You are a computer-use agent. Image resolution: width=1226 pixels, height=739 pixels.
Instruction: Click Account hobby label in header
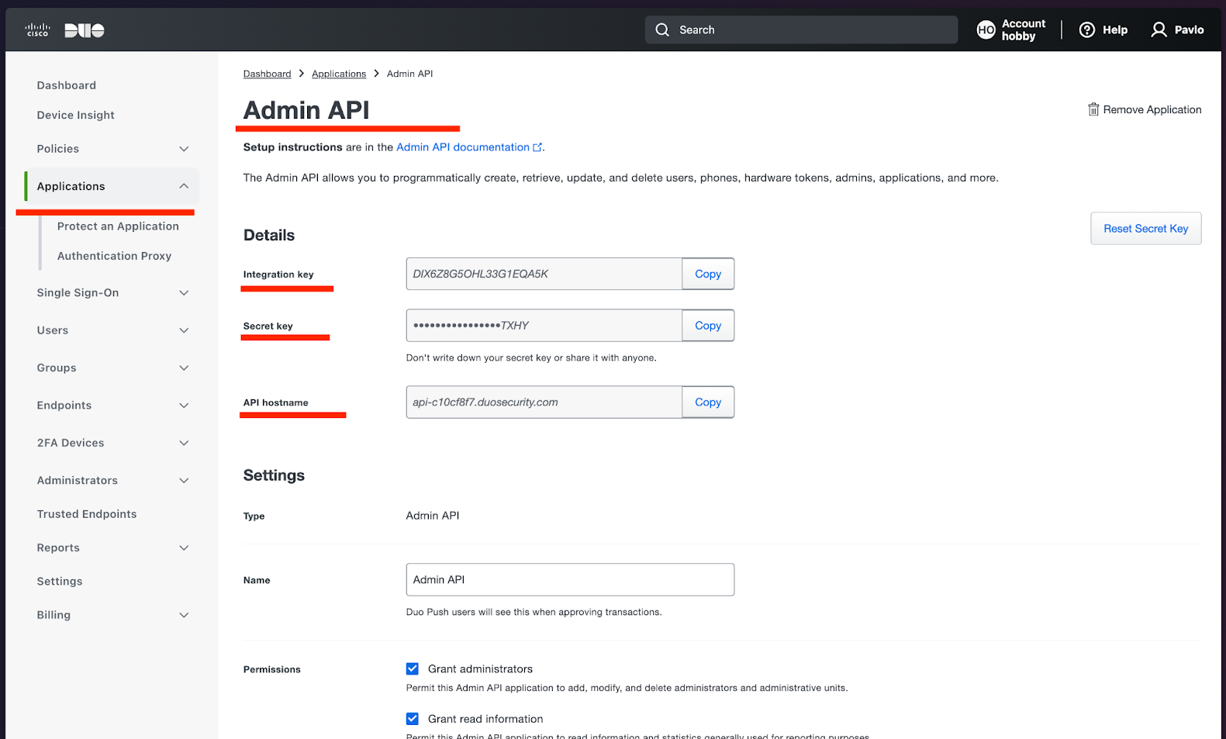click(x=1024, y=30)
